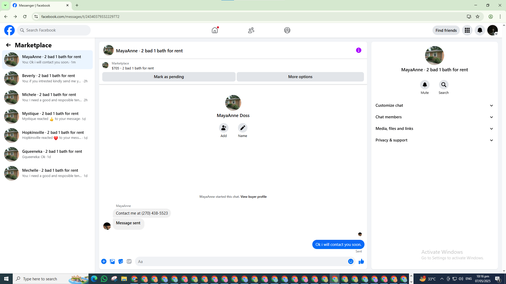Click the purple conversation info icon

(x=358, y=50)
